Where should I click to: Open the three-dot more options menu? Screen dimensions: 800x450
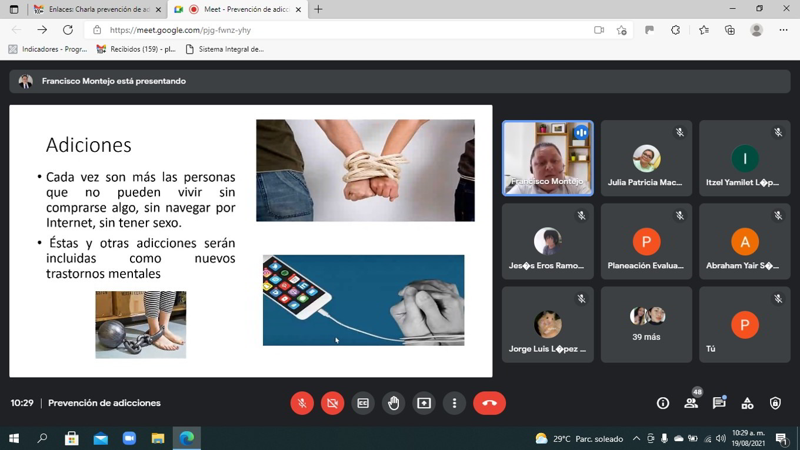pyautogui.click(x=454, y=403)
